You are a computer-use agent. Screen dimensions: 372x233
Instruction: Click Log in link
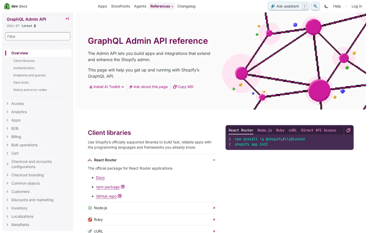357,6
